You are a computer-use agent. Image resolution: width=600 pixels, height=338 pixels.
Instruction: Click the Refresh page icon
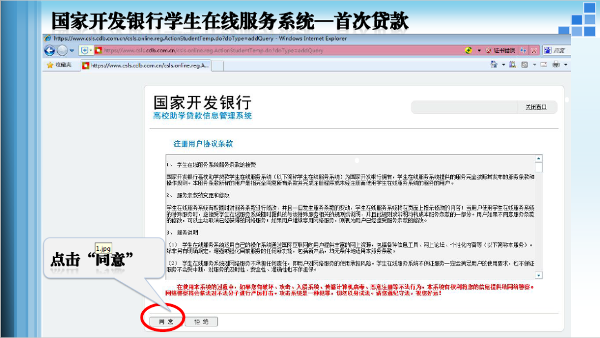pyautogui.click(x=523, y=50)
